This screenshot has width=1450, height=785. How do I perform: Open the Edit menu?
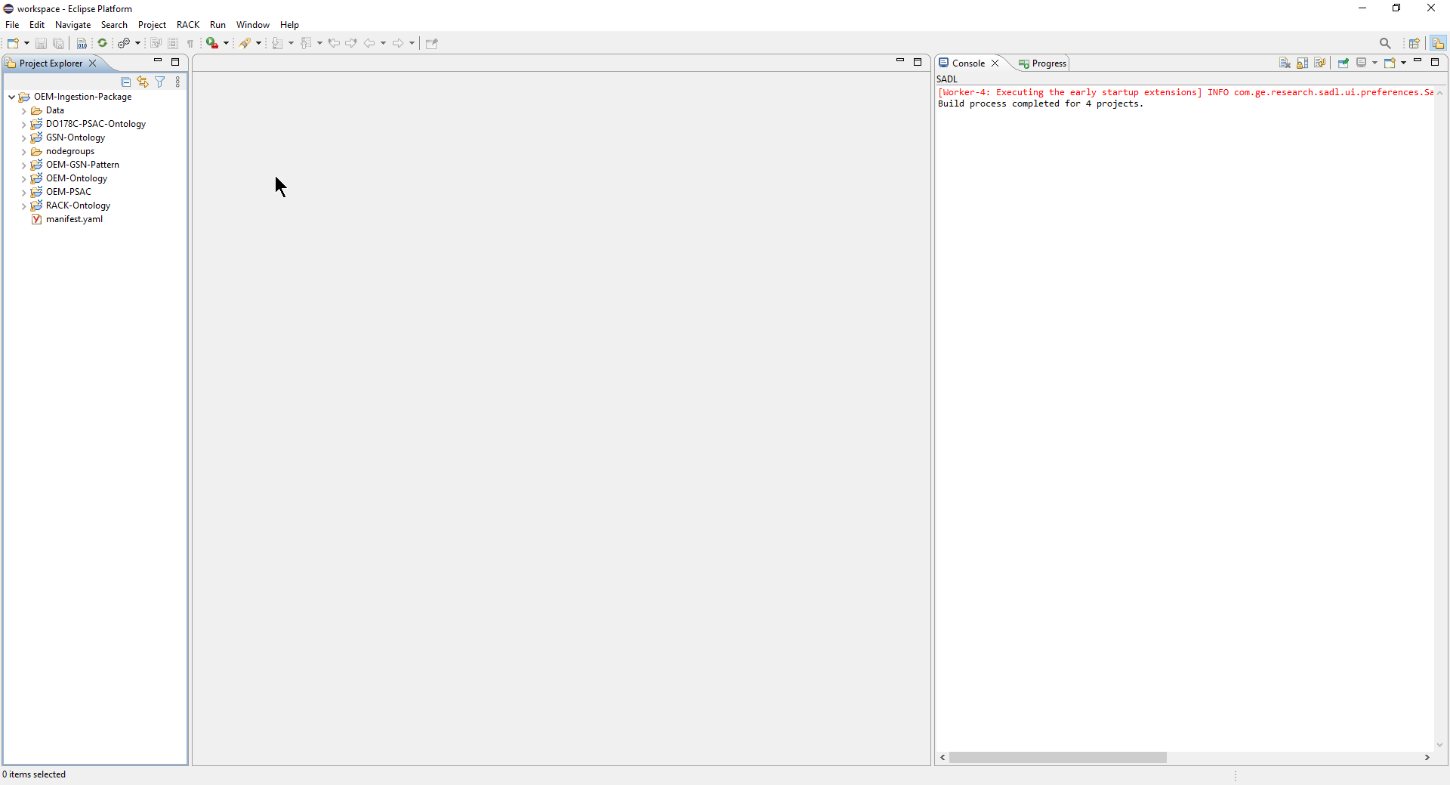coord(37,25)
